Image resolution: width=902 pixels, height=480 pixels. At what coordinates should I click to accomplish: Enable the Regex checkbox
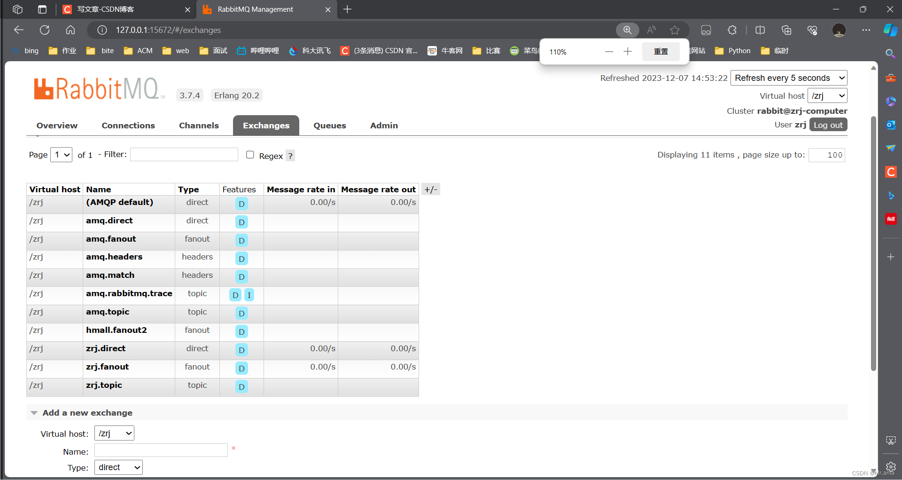tap(250, 155)
